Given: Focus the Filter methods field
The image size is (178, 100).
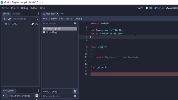Looking at the screenshot, I should (x=60, y=96).
